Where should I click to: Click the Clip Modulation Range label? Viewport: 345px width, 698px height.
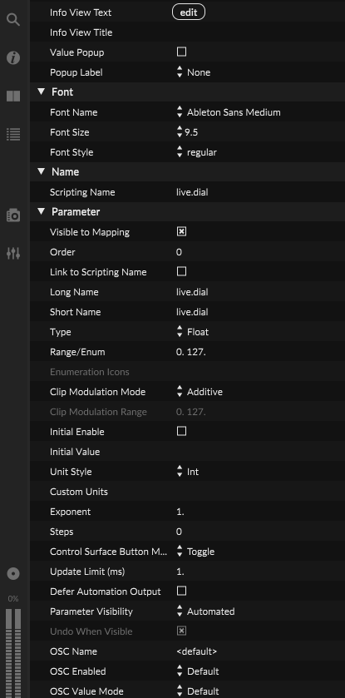pyautogui.click(x=98, y=412)
